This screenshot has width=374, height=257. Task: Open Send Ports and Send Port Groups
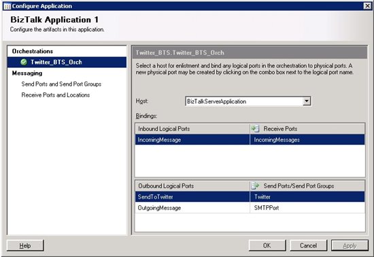click(61, 84)
